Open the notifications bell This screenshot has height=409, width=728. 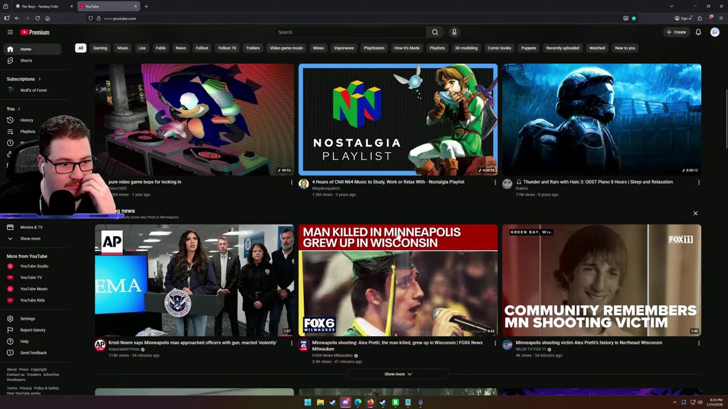[698, 32]
